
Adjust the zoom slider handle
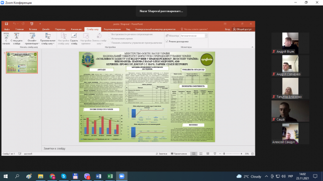224,154
